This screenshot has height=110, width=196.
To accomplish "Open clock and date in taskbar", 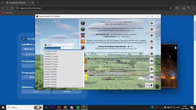I will 185,107.
